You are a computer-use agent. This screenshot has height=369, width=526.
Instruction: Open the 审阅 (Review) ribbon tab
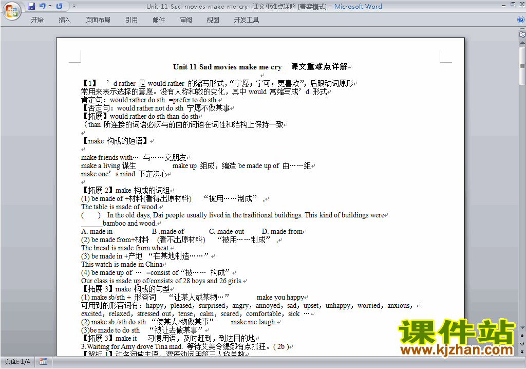pos(186,20)
